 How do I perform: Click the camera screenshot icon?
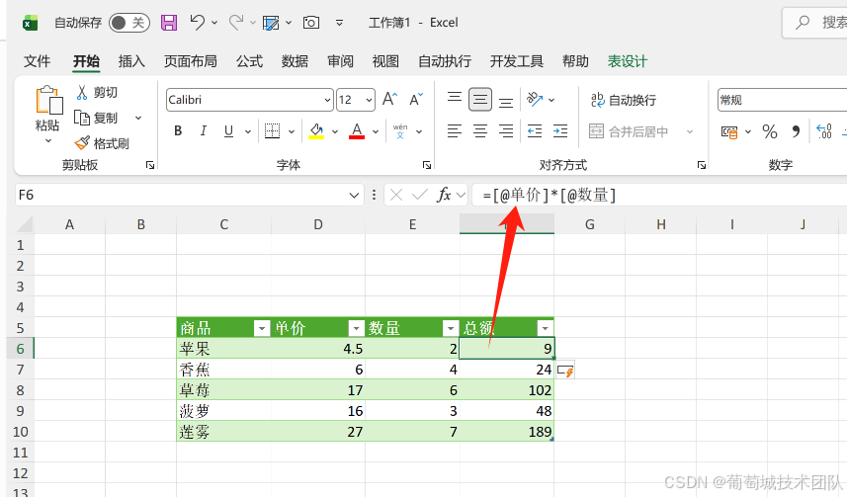[x=311, y=23]
